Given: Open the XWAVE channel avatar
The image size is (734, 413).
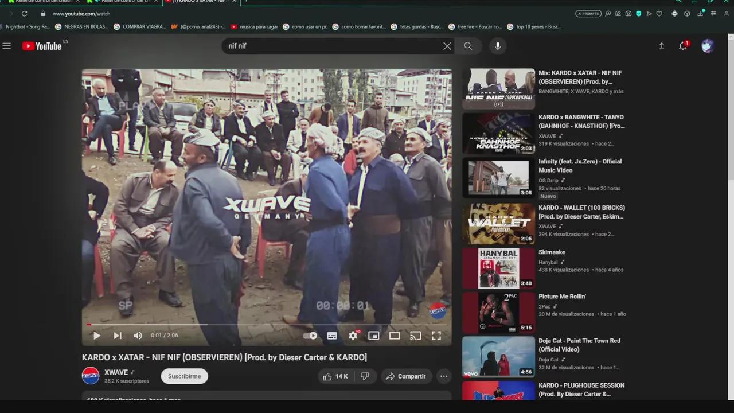Looking at the screenshot, I should [91, 376].
